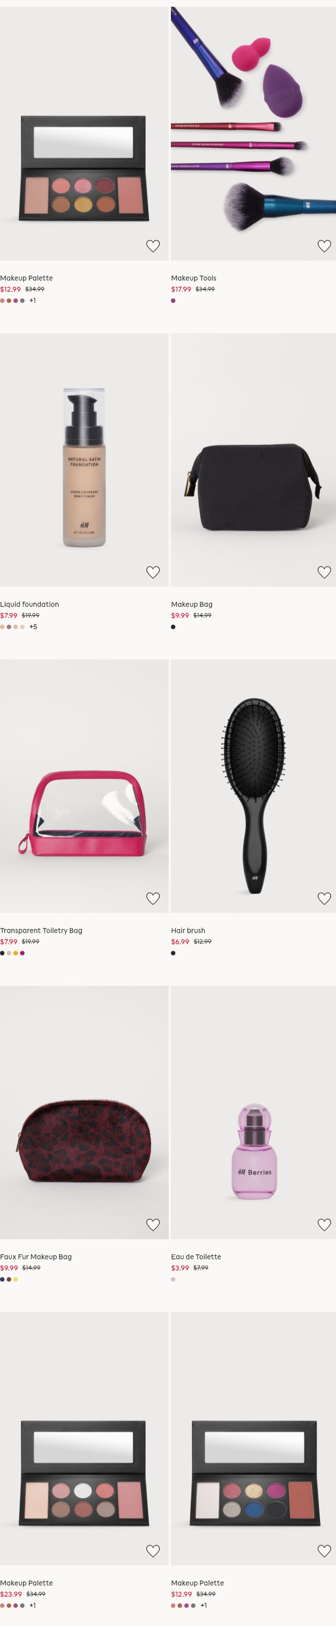Open the Makeup Tools product link

coord(194,278)
